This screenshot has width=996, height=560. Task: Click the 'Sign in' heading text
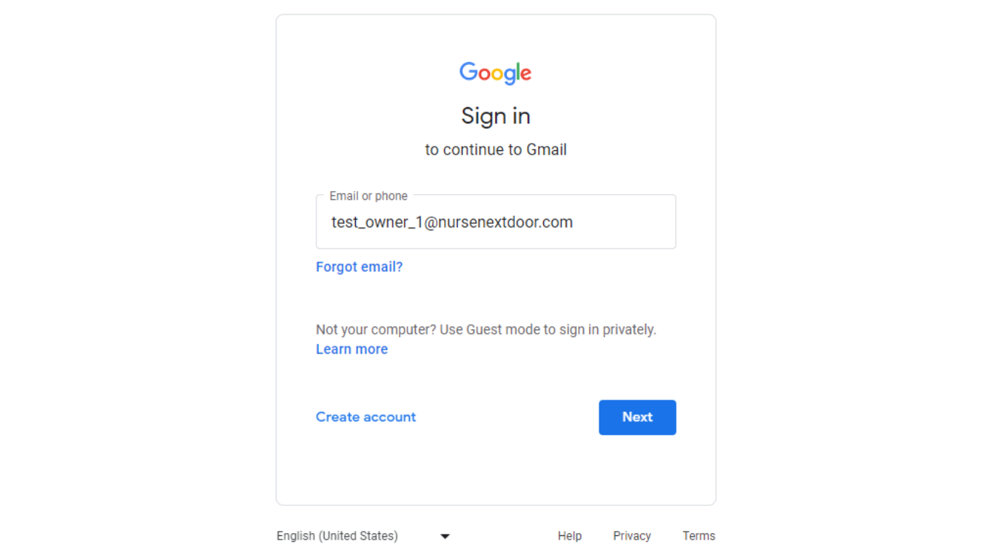496,117
